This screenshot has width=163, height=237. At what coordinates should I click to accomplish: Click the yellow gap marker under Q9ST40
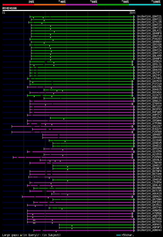point(62,209)
